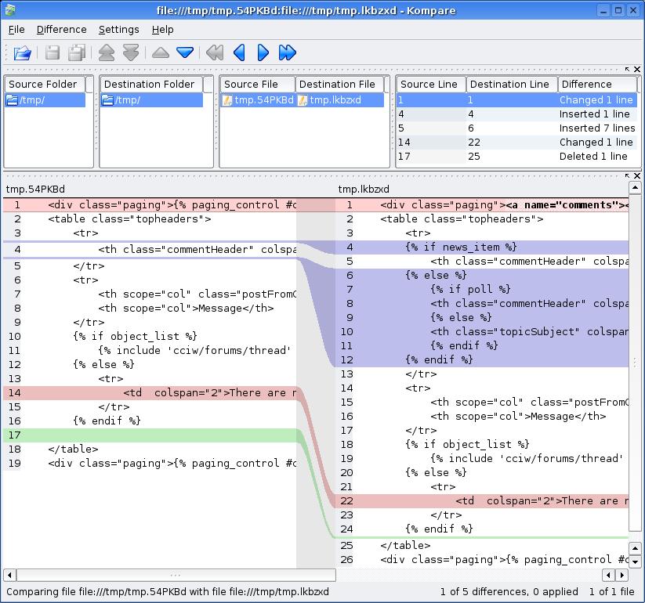The height and width of the screenshot is (603, 645).
Task: Select the 'Deleted 1 line' difference row
Action: coord(516,156)
